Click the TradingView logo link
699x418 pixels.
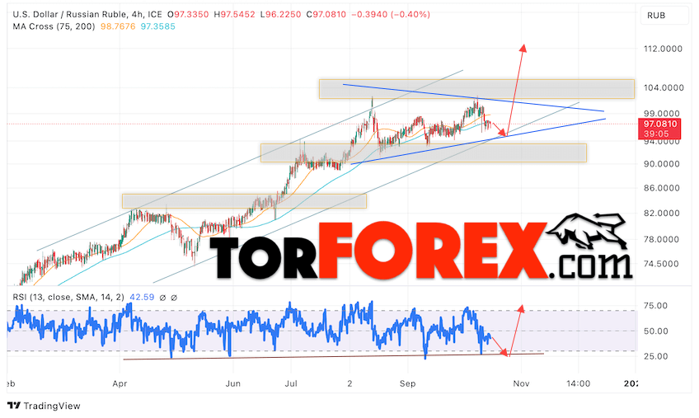click(44, 406)
